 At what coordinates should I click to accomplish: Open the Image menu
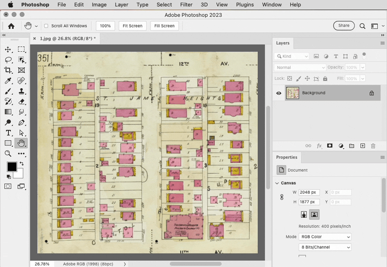pos(99,4)
